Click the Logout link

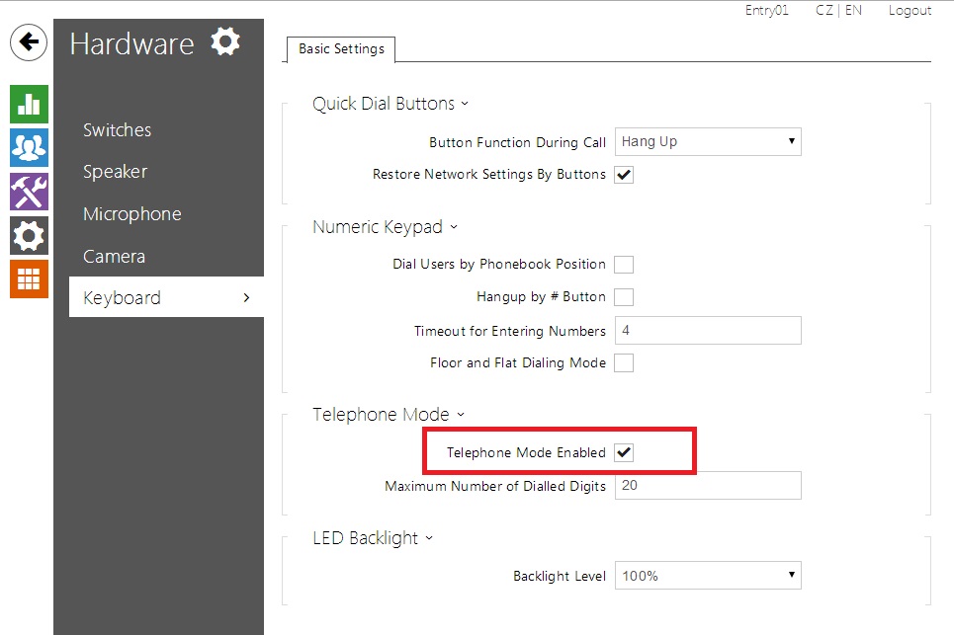tap(910, 10)
